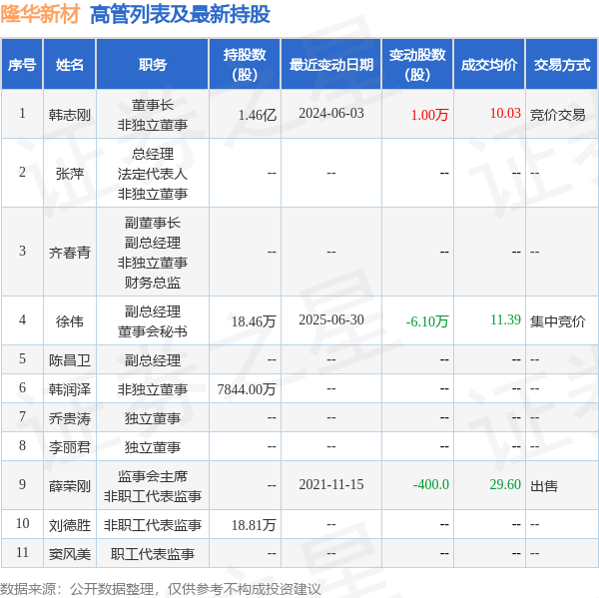Click the 高管列表及最新持股 heading
The height and width of the screenshot is (598, 599).
(181, 15)
